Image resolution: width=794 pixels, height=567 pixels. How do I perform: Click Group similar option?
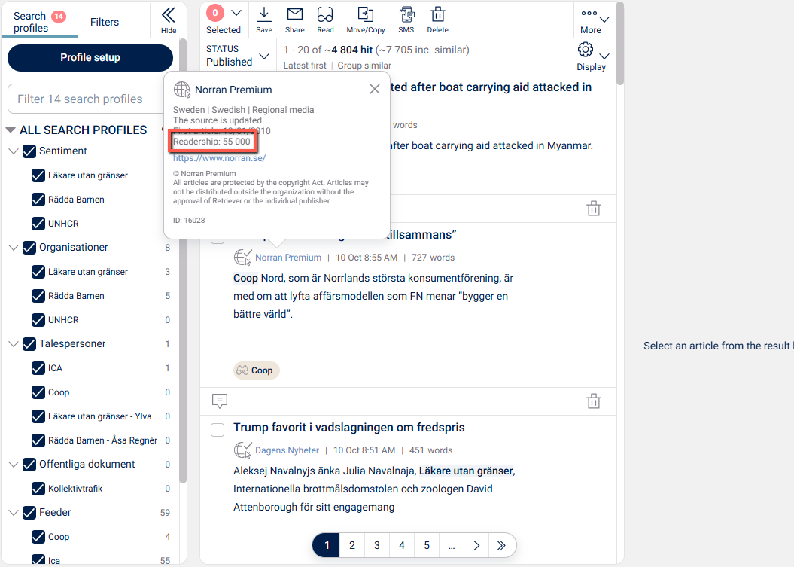click(x=364, y=66)
